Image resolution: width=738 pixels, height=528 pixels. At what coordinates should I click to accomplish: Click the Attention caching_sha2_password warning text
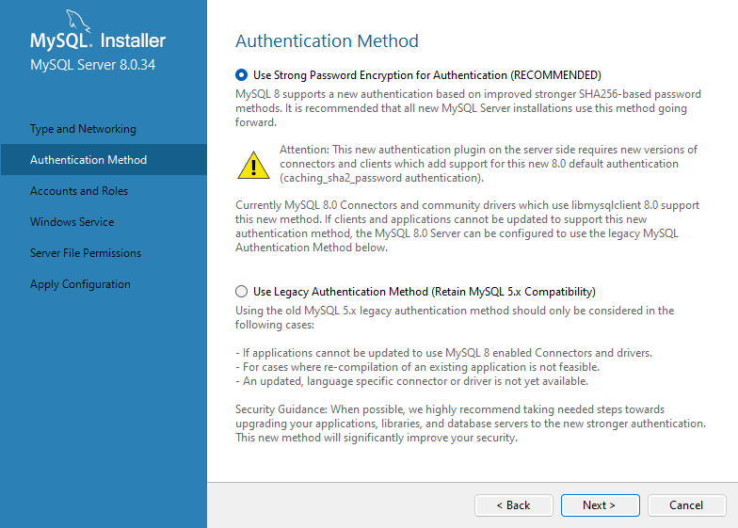click(488, 164)
